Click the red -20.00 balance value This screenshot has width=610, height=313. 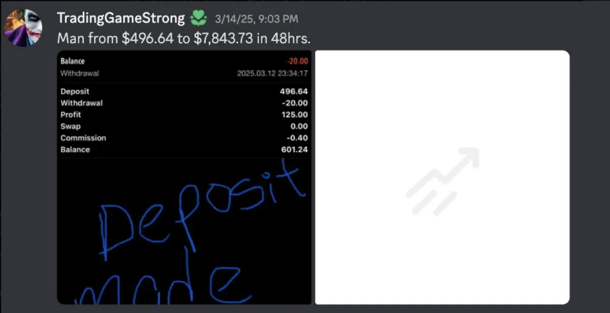(x=296, y=61)
